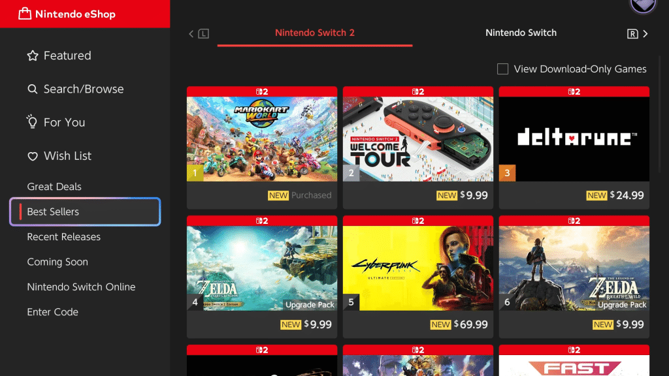Switch to the Nintendo Switch tab
Viewport: 669px width, 376px height.
click(521, 33)
